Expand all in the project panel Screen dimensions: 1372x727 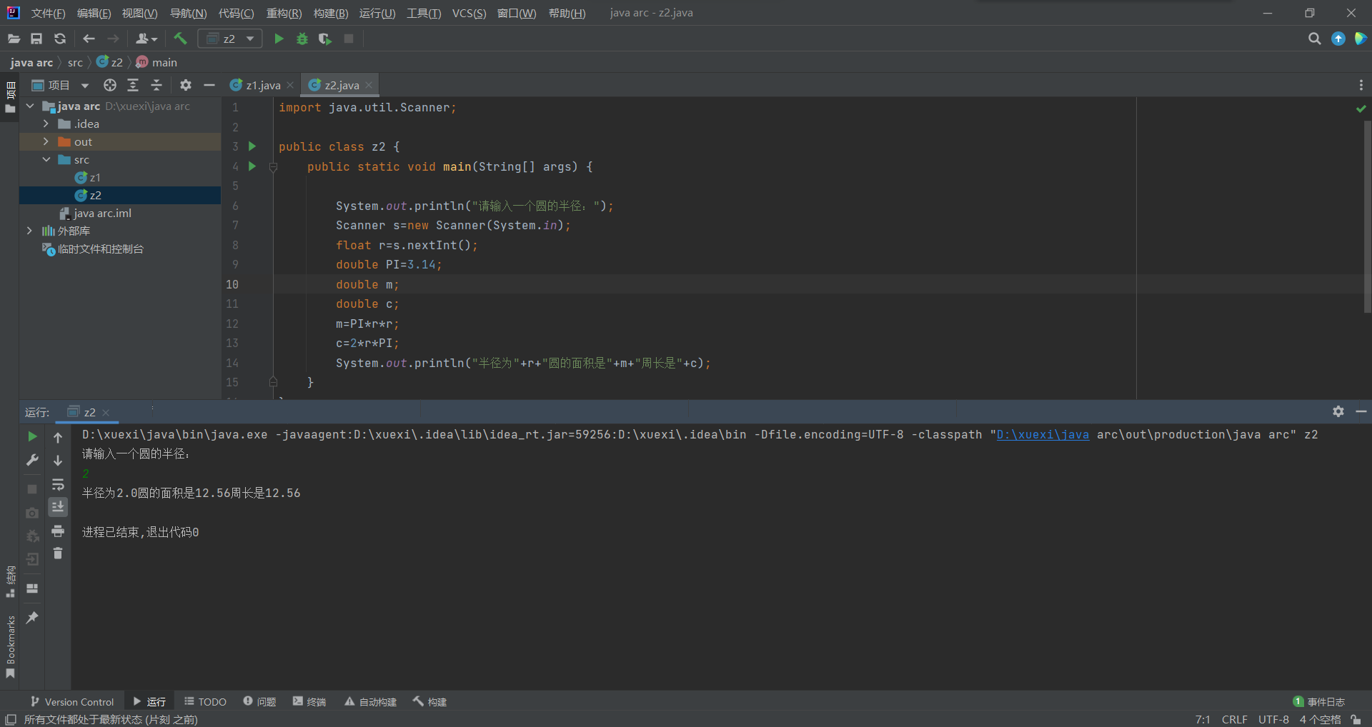[133, 85]
